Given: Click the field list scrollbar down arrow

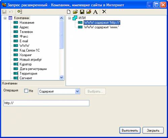Looking at the screenshot, I should (61, 77).
